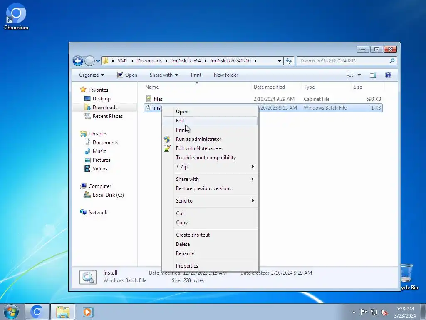Click ImDiskTk-x64 in the breadcrumb
This screenshot has width=426, height=320.
pyautogui.click(x=186, y=61)
